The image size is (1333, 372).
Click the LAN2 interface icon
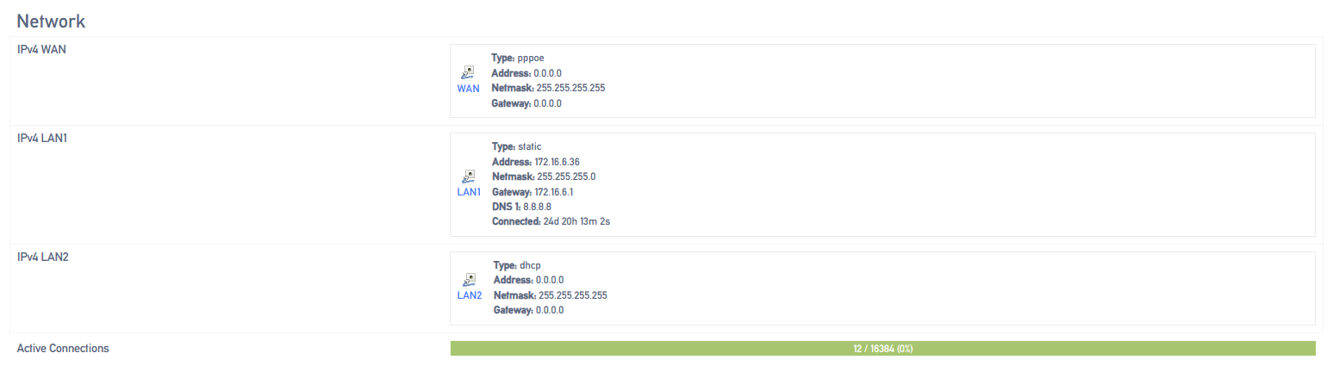(470, 280)
